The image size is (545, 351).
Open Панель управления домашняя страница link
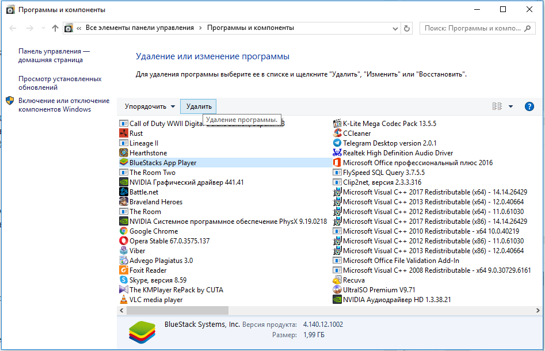tap(54, 55)
